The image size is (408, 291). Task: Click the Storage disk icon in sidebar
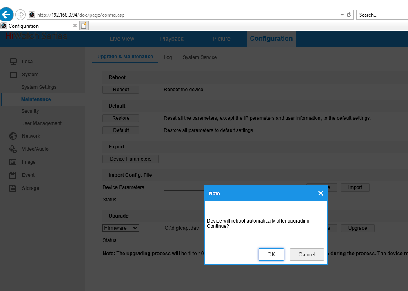click(x=13, y=188)
